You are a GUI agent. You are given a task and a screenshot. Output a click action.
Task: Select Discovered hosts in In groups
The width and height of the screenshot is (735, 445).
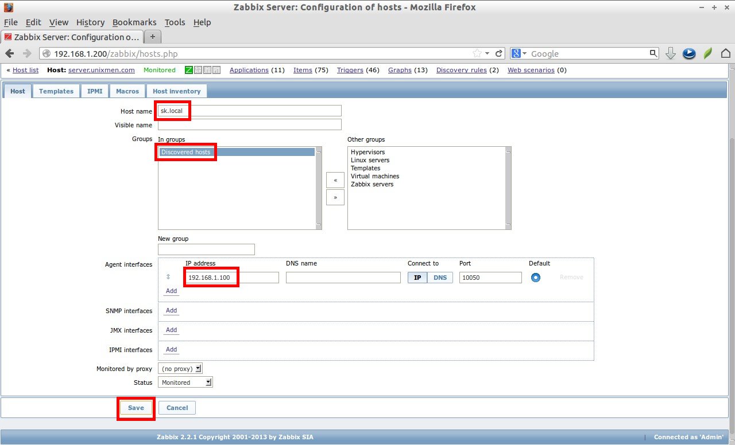[237, 153]
